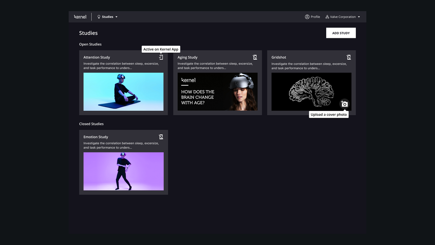Click the Attention Study description text
435x245 pixels.
click(121, 66)
